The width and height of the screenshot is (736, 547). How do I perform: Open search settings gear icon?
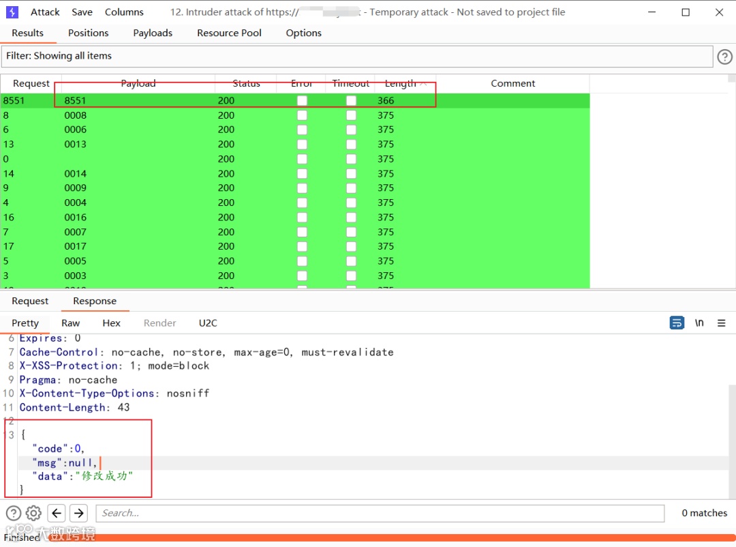coord(33,513)
